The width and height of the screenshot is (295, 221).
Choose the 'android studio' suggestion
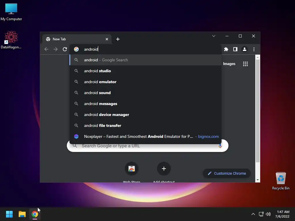coord(145,71)
